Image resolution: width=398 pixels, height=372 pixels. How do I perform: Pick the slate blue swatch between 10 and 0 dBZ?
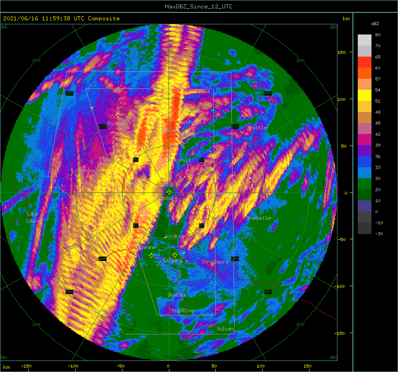(x=364, y=206)
